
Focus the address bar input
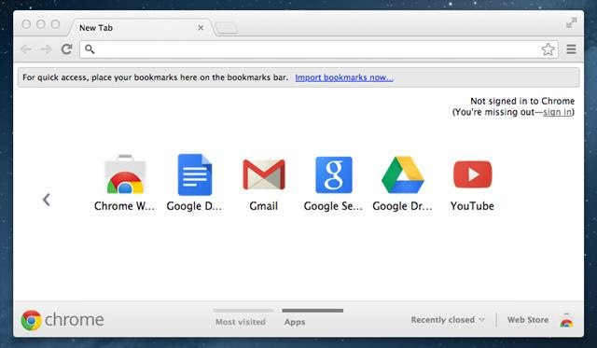[x=319, y=49]
